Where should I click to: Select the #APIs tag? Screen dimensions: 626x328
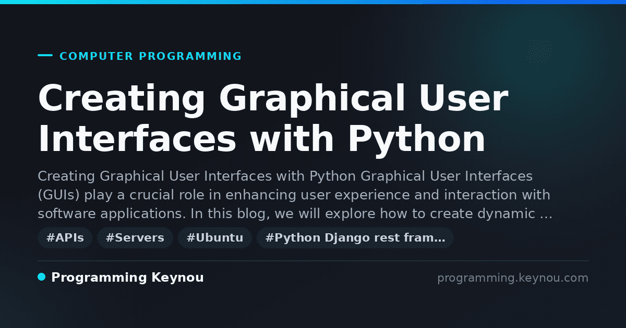tap(65, 238)
